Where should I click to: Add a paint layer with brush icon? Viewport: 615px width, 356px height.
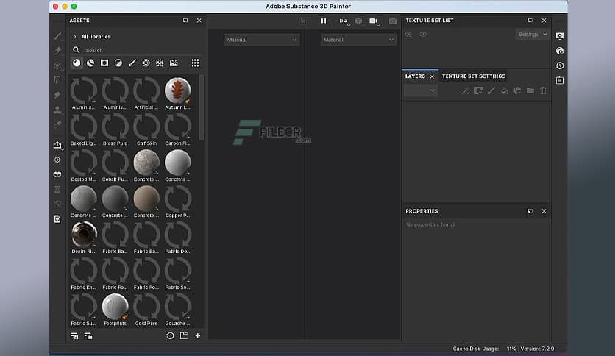coord(491,91)
